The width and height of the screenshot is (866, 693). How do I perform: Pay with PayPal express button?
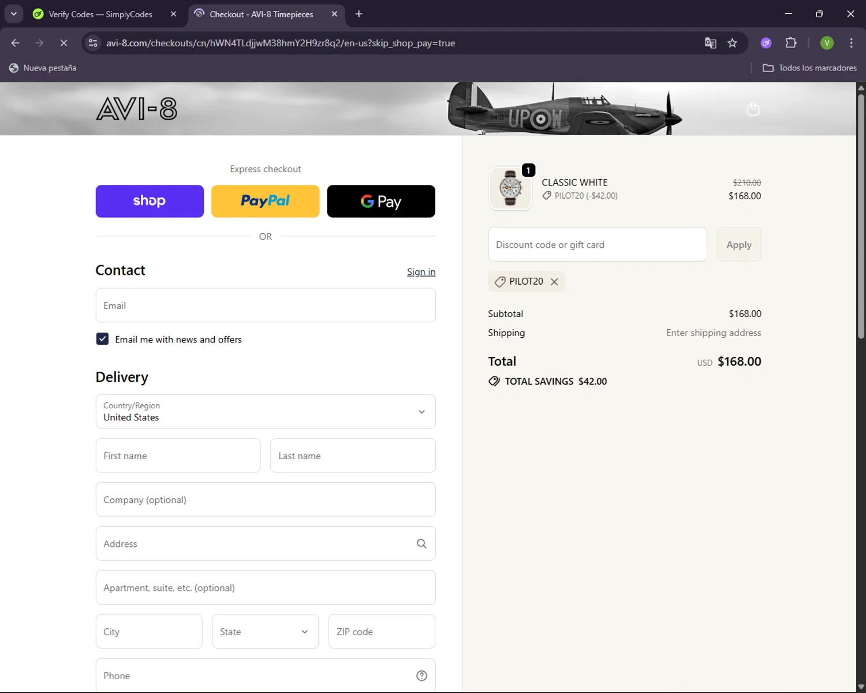tap(265, 201)
